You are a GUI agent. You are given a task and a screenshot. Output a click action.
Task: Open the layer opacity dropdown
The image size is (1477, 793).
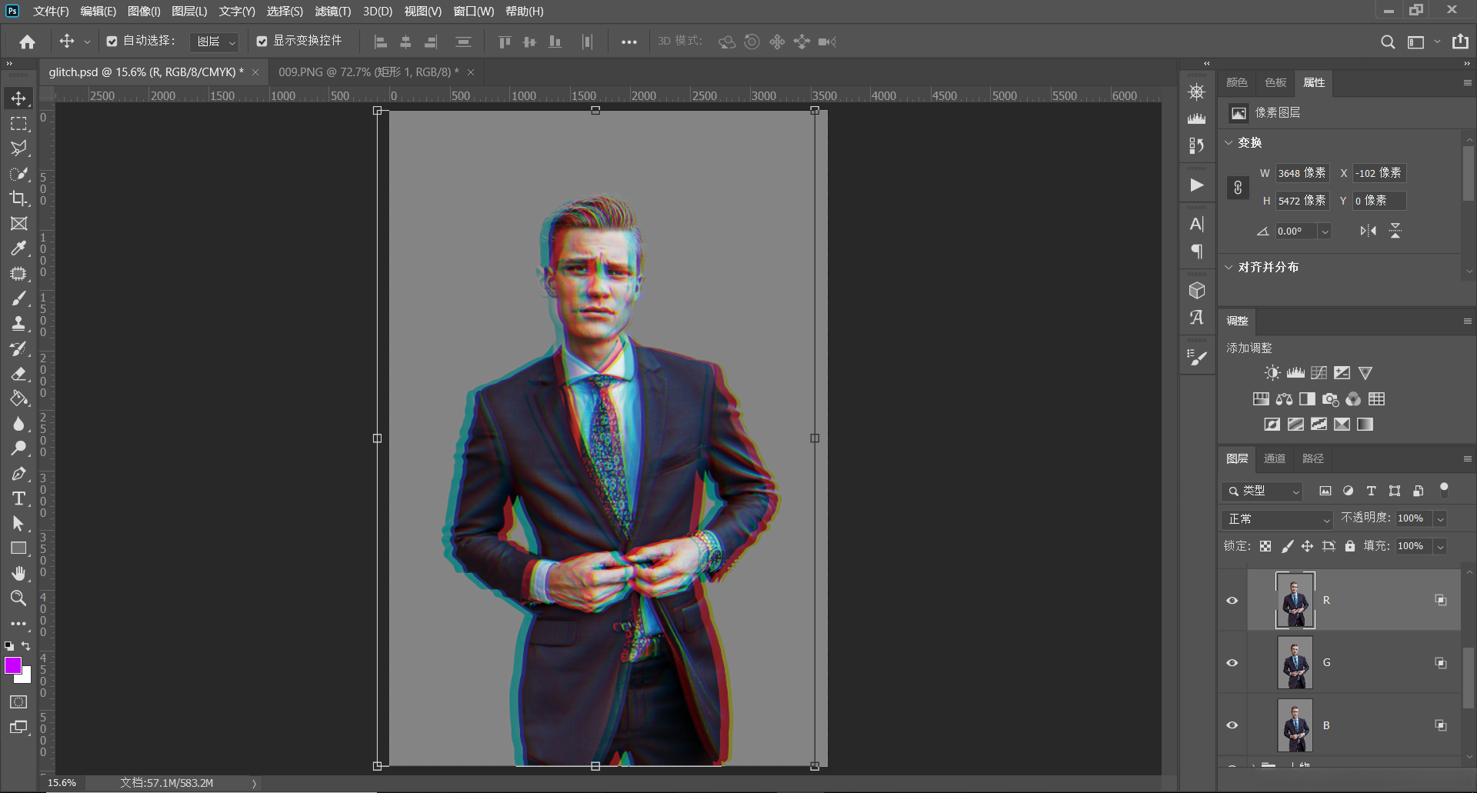coord(1440,519)
